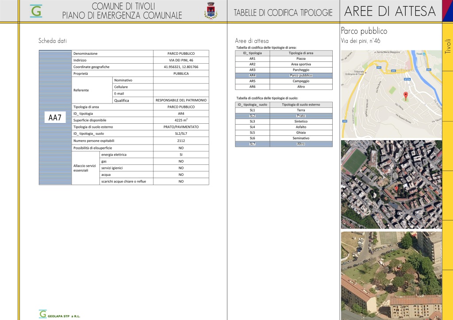Viewport: 453px width, 320px height.
Task: Select the "Area sportiva" cell
Action: 301,65
